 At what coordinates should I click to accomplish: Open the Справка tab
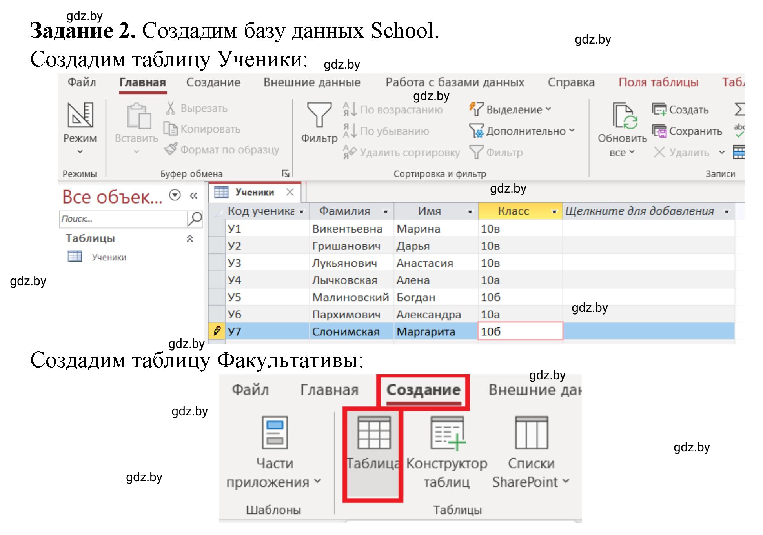571,82
